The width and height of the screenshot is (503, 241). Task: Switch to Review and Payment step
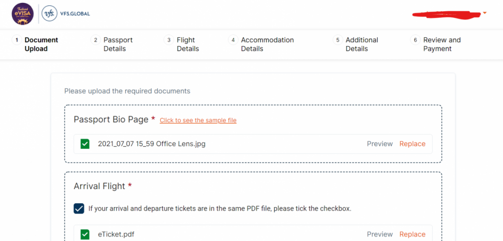pyautogui.click(x=442, y=44)
